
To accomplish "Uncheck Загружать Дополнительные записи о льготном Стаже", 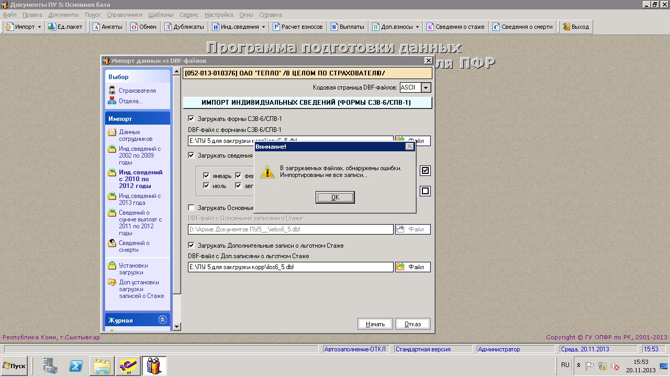I will point(191,245).
